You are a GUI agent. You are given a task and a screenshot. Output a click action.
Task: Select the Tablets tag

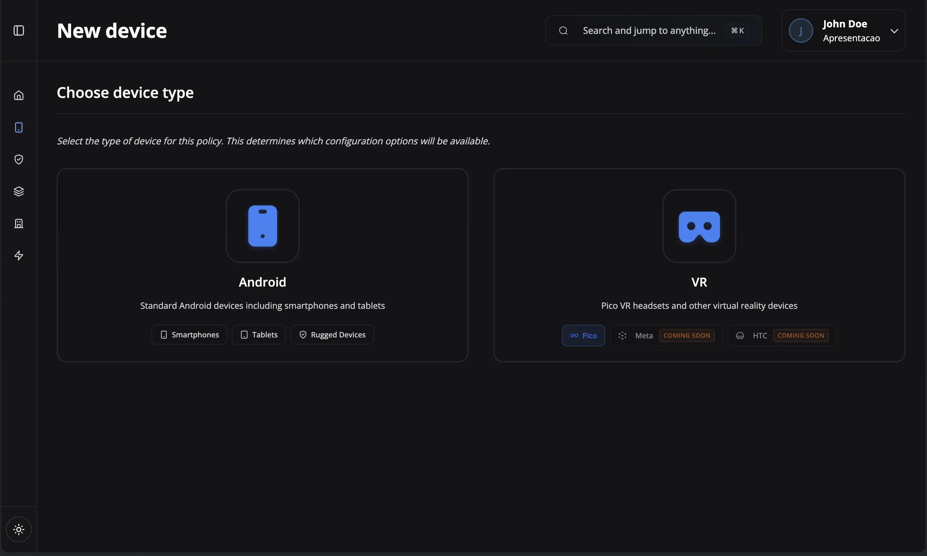[258, 335]
